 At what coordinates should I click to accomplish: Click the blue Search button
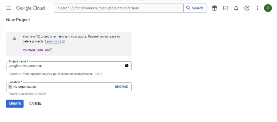coord(195,8)
